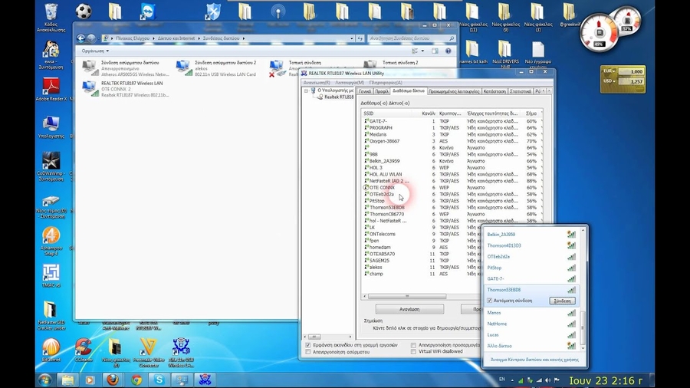Select the Belkin_2A3959 network in the flyout
Image resolution: width=690 pixels, height=388 pixels.
[531, 235]
